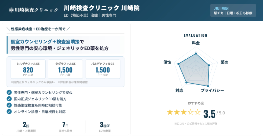Click the checkmark beside 性感染症検査も同時に相談可能
The width and height of the screenshot is (263, 137).
pyautogui.click(x=9, y=105)
